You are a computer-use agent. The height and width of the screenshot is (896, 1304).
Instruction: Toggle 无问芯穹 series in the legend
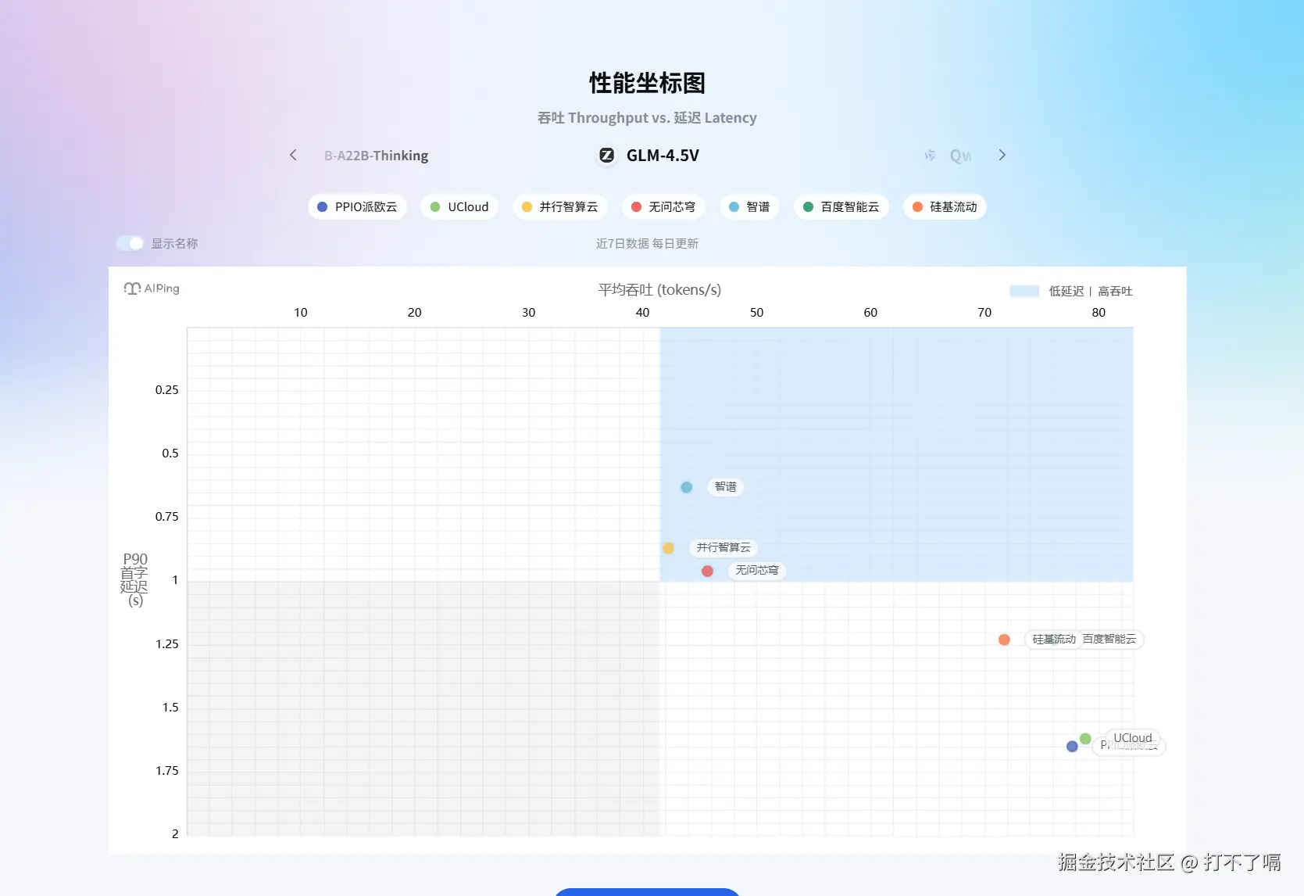663,206
